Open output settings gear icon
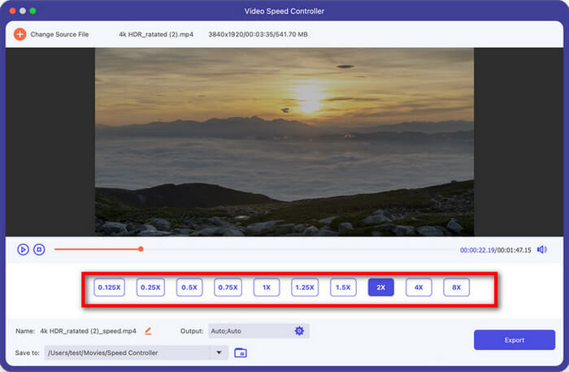 pos(299,331)
